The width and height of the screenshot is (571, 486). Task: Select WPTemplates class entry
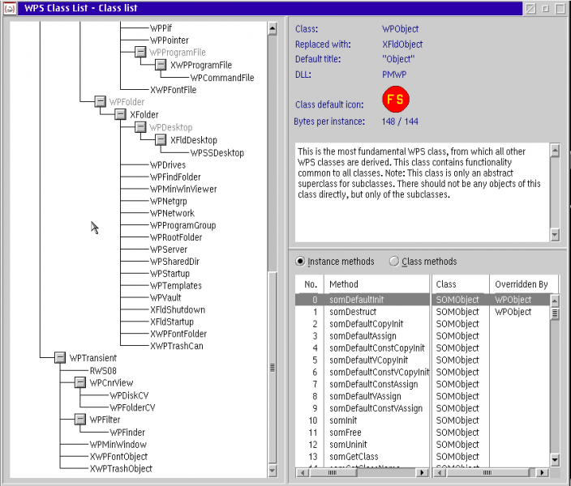[175, 285]
